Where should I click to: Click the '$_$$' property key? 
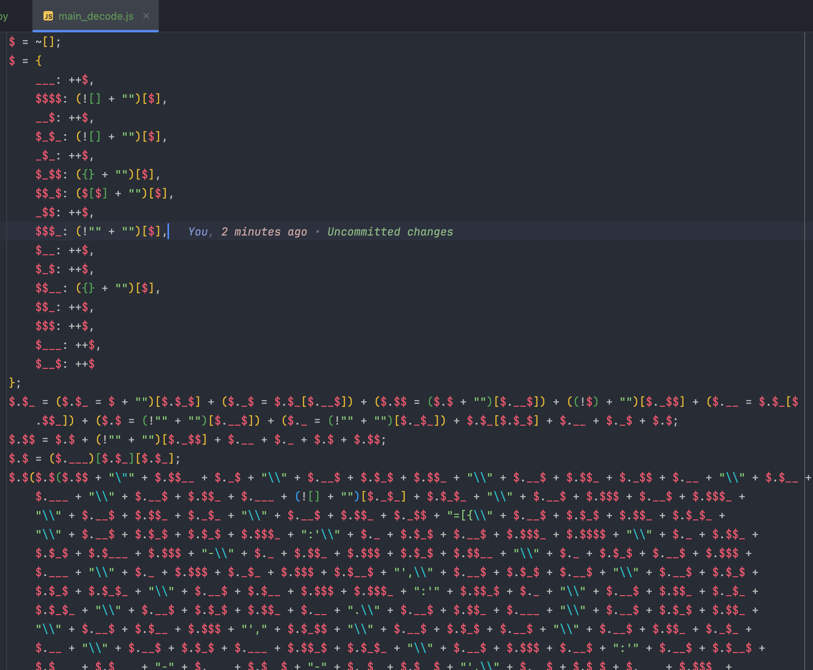click(48, 174)
